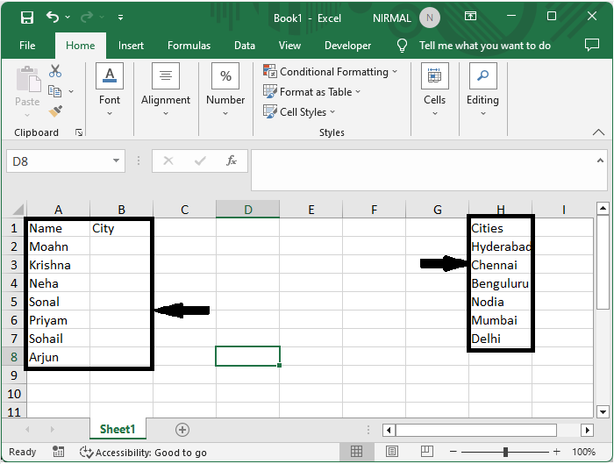The image size is (614, 464).
Task: Collapse the ribbon with the caret
Action: (x=598, y=132)
